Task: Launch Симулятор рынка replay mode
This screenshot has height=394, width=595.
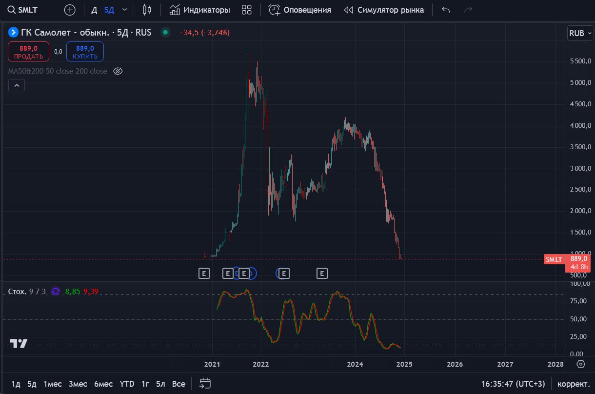Action: pos(384,10)
